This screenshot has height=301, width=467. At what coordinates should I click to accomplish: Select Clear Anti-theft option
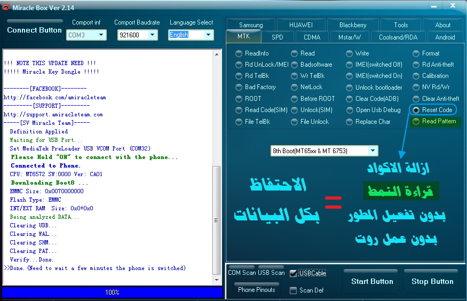click(416, 99)
